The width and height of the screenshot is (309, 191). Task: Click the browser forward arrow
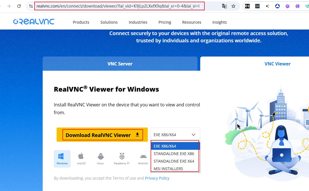pos(9,6)
